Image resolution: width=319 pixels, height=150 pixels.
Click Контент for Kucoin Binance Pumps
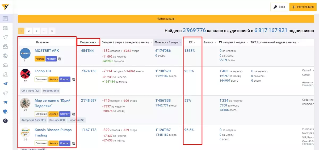tap(65, 143)
